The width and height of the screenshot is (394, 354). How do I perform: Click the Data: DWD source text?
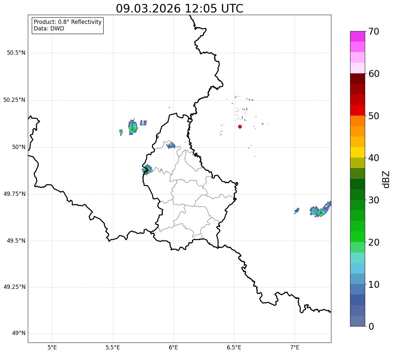pyautogui.click(x=49, y=28)
